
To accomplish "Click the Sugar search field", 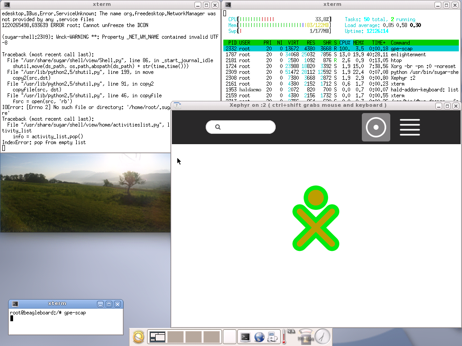I will [x=240, y=127].
